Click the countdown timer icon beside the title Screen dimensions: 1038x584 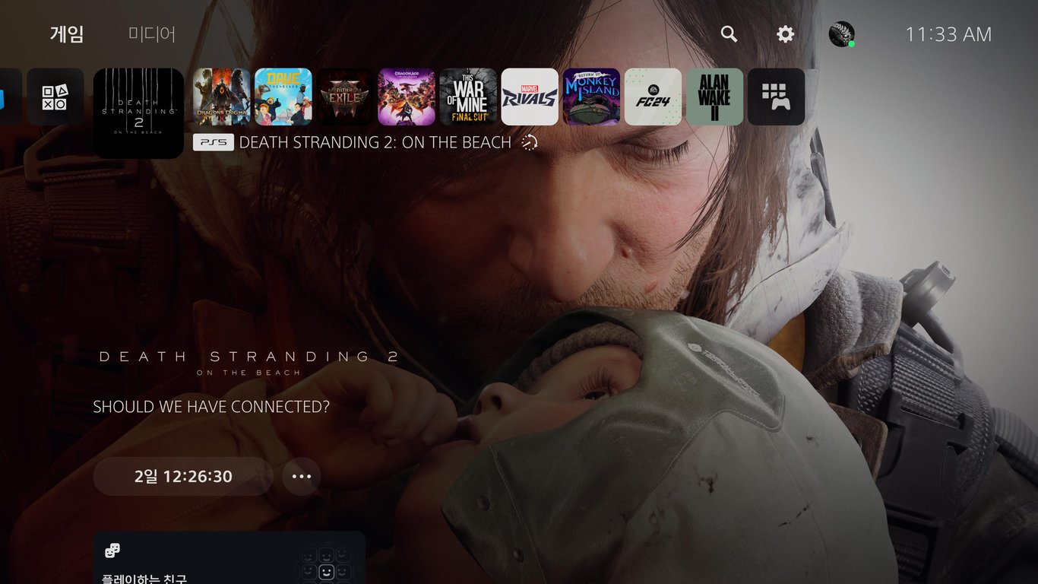(530, 142)
